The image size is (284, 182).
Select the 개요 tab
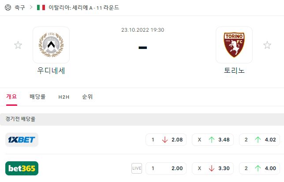coord(11,97)
